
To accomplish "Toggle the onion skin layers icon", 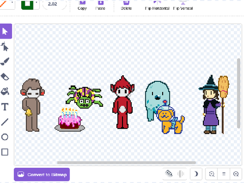I will [169, 174].
